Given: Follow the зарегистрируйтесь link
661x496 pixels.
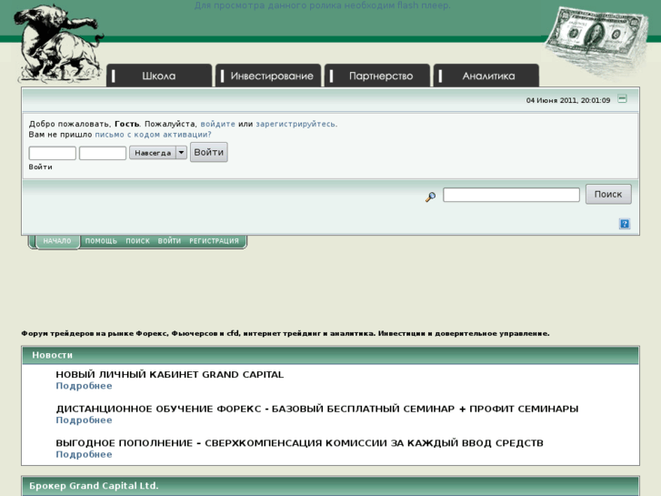Looking at the screenshot, I should pos(295,124).
